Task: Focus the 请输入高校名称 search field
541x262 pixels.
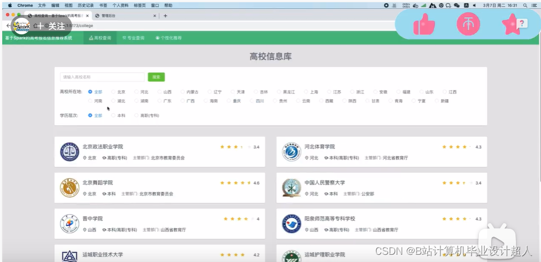Action: [102, 77]
